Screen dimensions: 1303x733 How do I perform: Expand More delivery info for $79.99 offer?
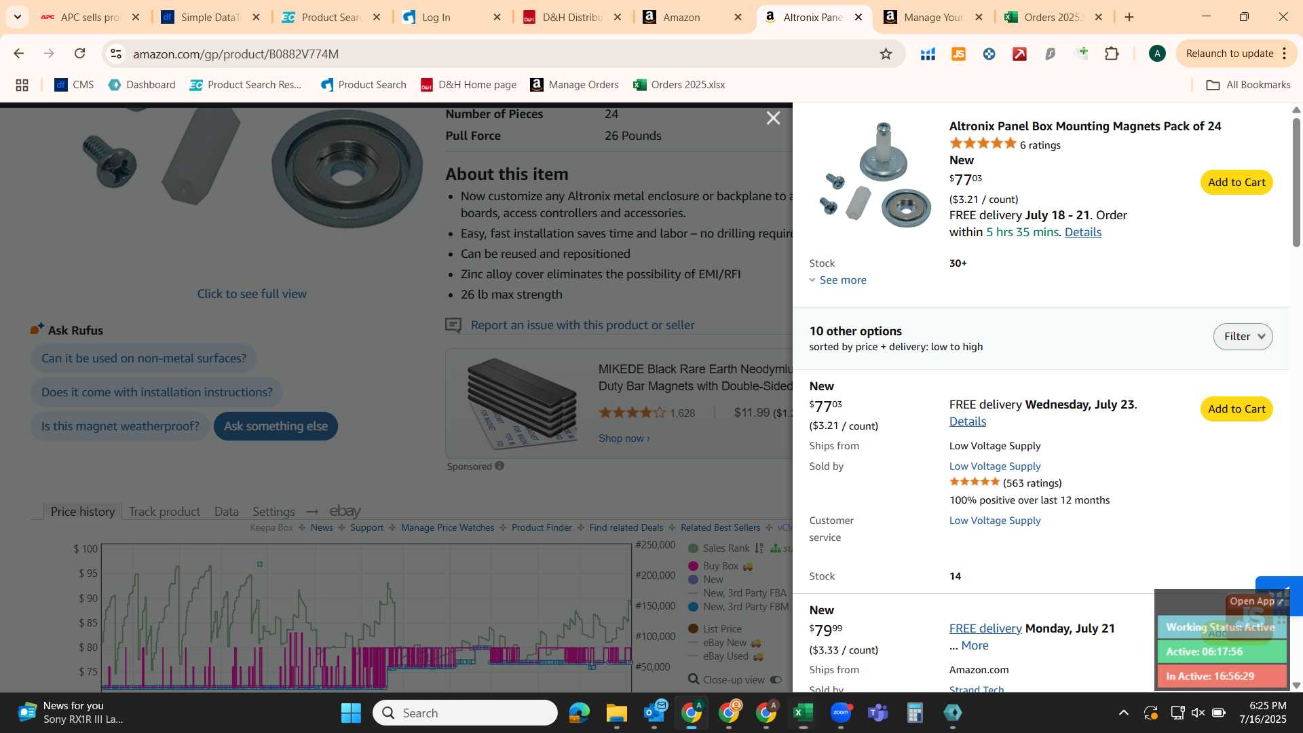pyautogui.click(x=975, y=645)
